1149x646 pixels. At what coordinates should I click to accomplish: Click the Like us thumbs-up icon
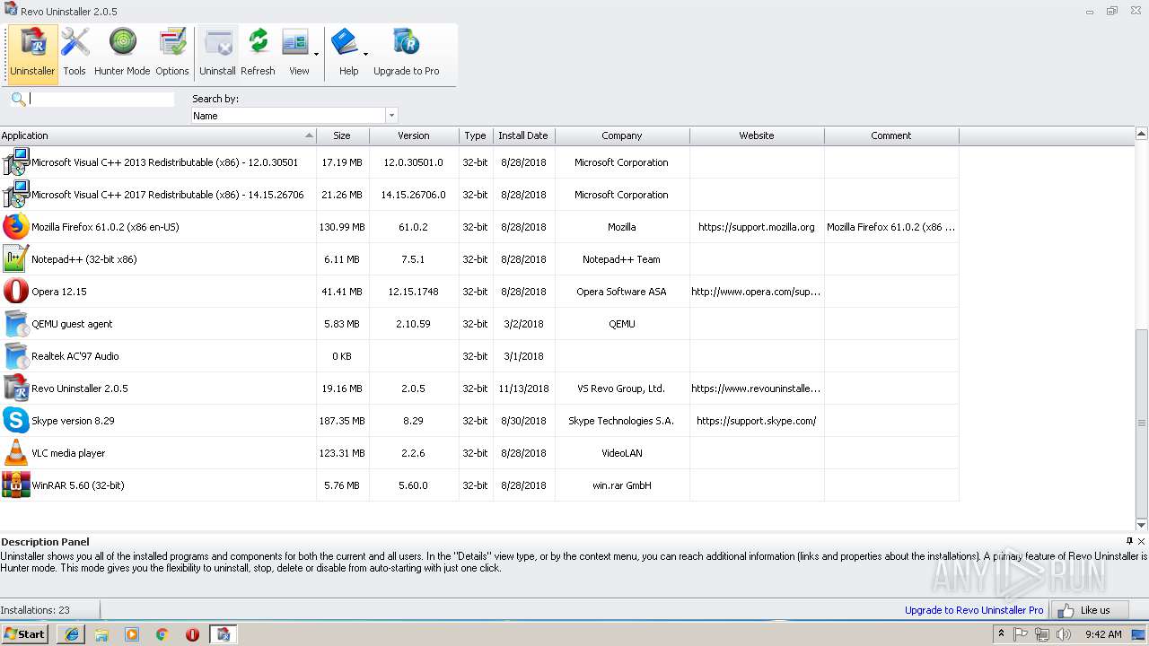tap(1066, 610)
